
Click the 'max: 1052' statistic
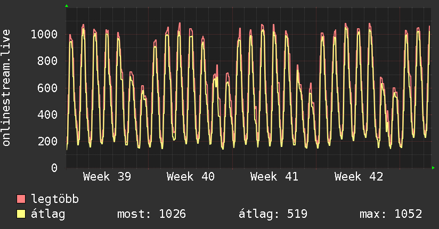click(391, 214)
